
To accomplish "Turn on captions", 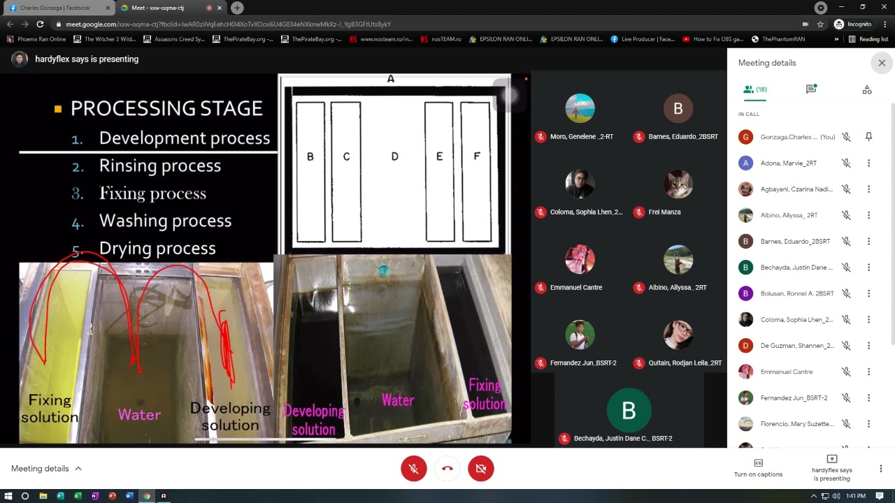I will click(758, 468).
